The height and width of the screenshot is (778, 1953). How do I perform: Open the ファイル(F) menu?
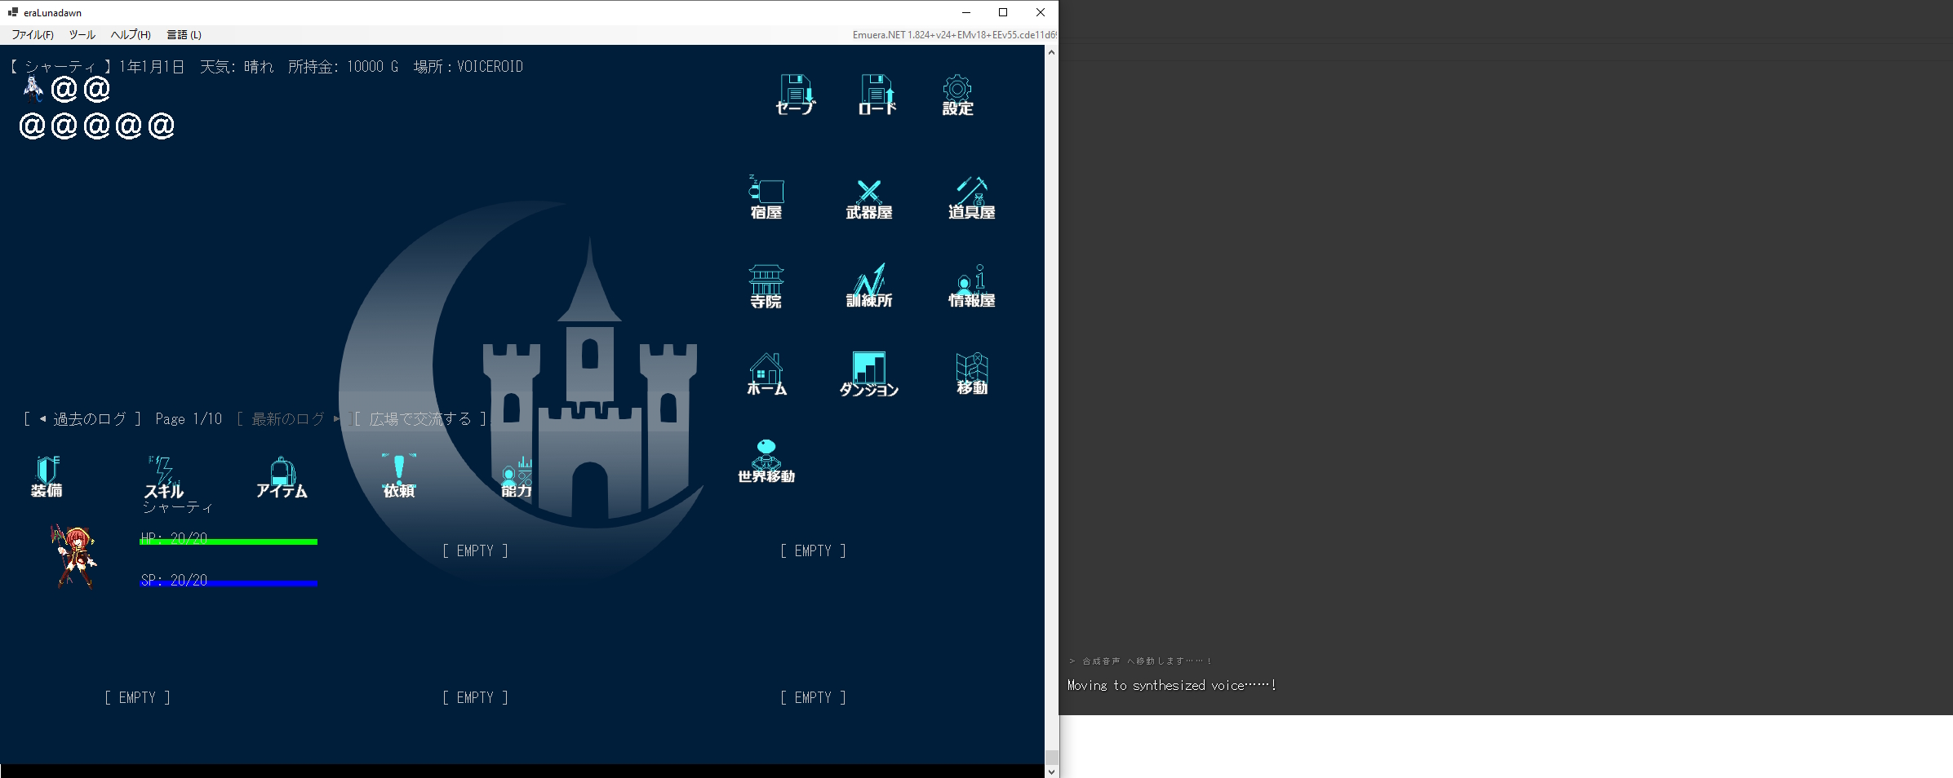click(33, 34)
